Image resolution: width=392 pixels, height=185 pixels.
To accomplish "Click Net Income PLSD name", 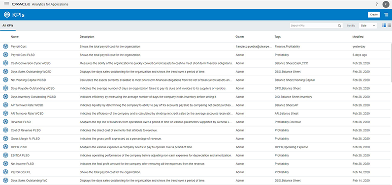I will pos(22,164).
